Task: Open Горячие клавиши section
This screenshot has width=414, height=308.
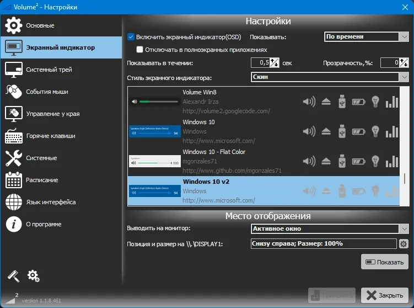Action: [x=61, y=136]
